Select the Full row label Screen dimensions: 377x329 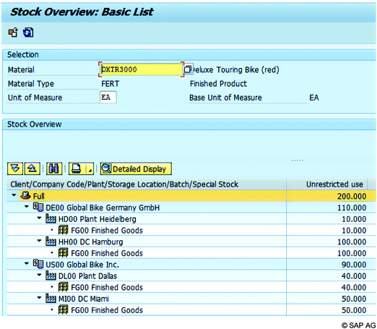[38, 196]
